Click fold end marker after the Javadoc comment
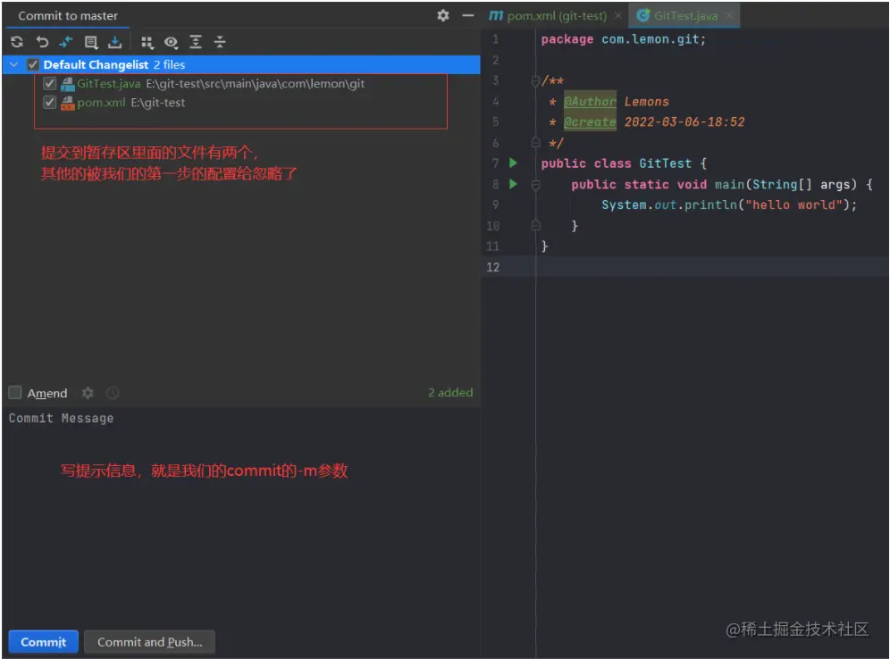This screenshot has width=890, height=659. [x=535, y=142]
